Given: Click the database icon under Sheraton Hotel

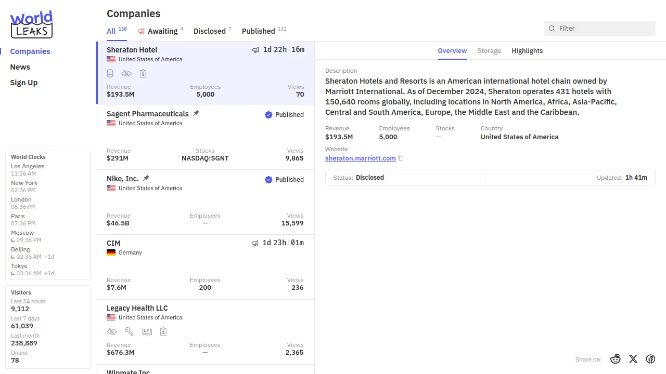Looking at the screenshot, I should coord(110,73).
